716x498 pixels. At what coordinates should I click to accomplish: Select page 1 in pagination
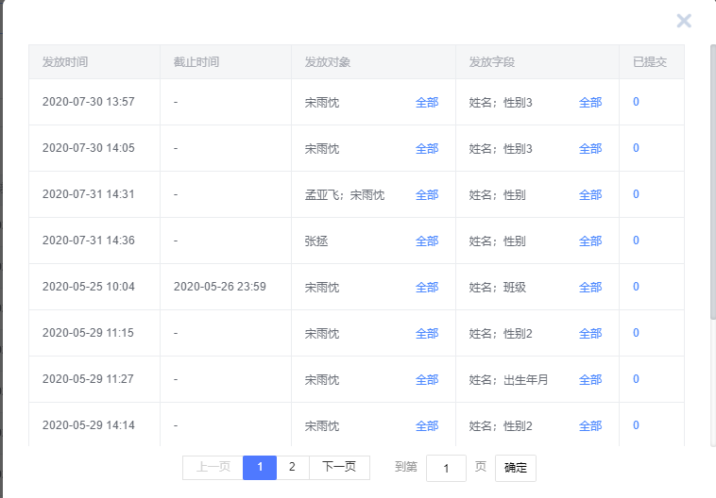pos(260,467)
